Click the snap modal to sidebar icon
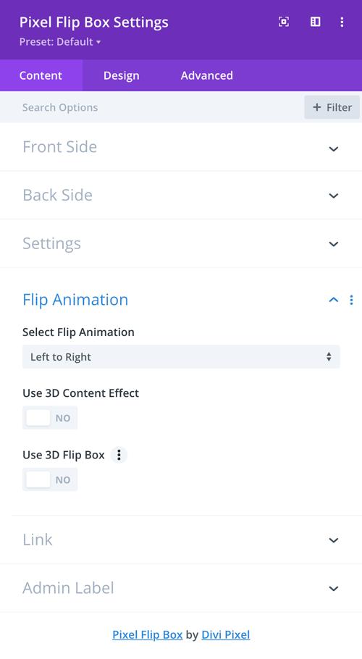Viewport: 362px width, 659px height. point(316,22)
